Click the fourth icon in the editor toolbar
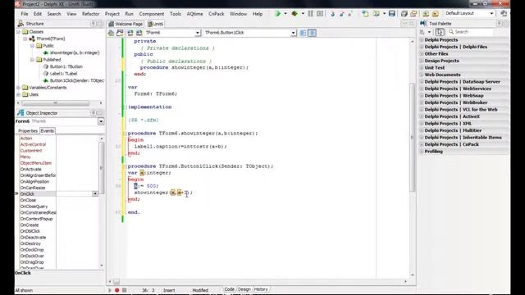The image size is (525, 295). pos(139,33)
